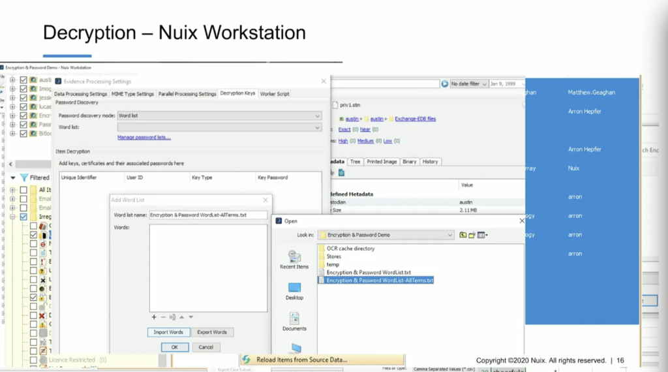Click the Up One Level folder icon
Screen dimensions: 668x372
(x=463, y=235)
